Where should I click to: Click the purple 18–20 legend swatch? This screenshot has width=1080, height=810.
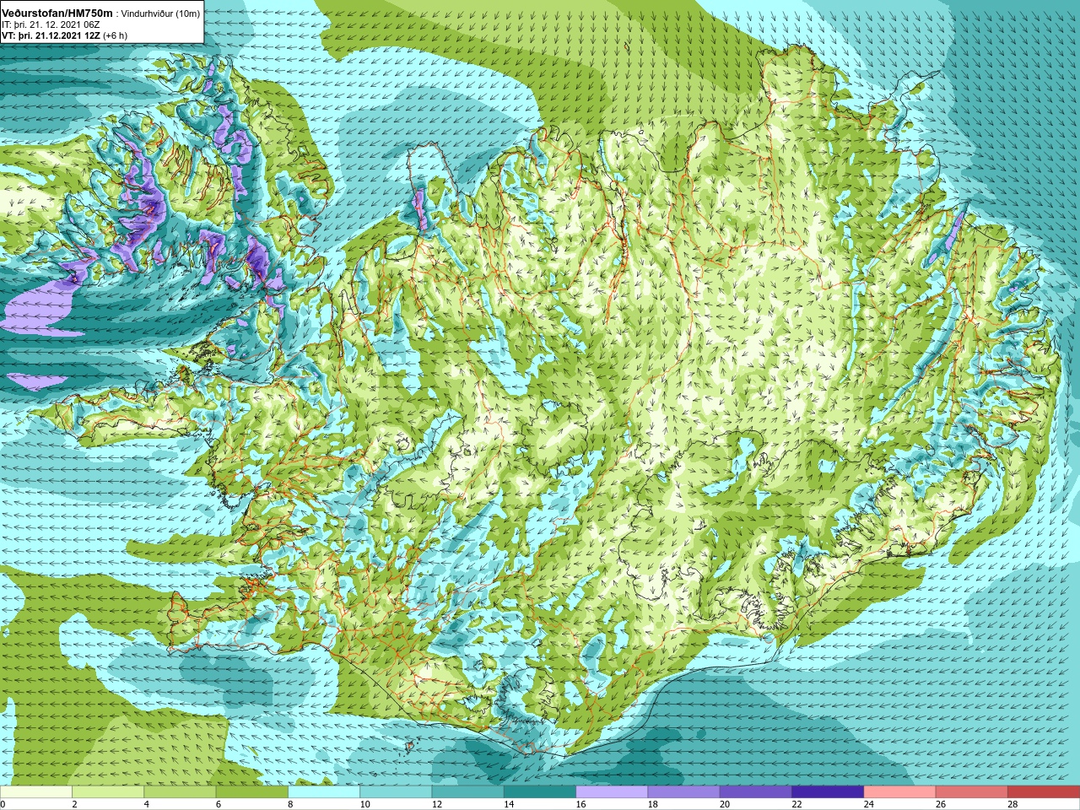click(683, 792)
